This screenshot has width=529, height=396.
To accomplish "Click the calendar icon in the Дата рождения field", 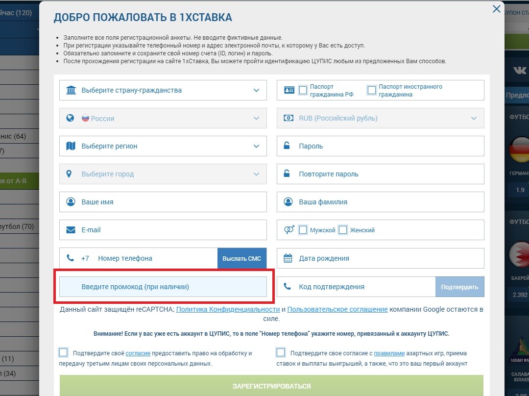I will (288, 258).
